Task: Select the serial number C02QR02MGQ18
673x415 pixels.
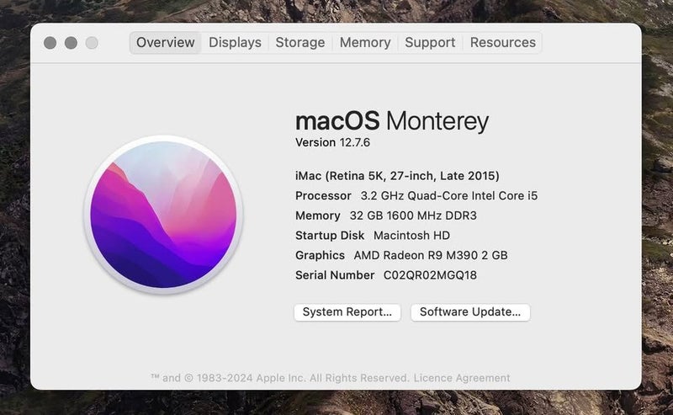Action: coord(430,275)
